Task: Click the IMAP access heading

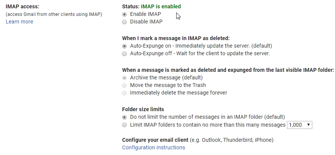Action: coord(23,7)
